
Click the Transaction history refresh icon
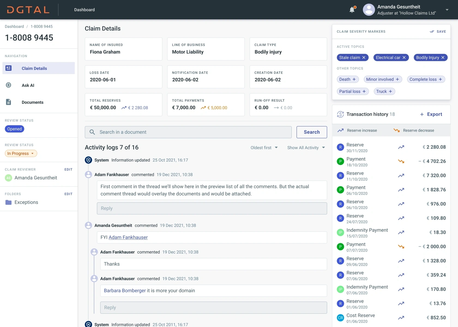click(x=340, y=114)
